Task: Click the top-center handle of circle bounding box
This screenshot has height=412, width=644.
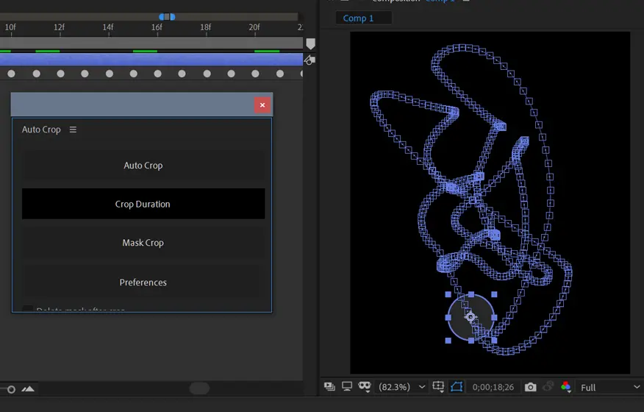Action: click(471, 294)
